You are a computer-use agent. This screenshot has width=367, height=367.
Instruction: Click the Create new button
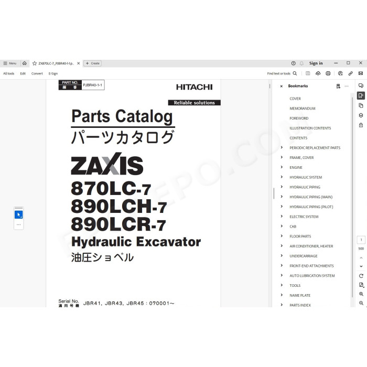pyautogui.click(x=92, y=63)
